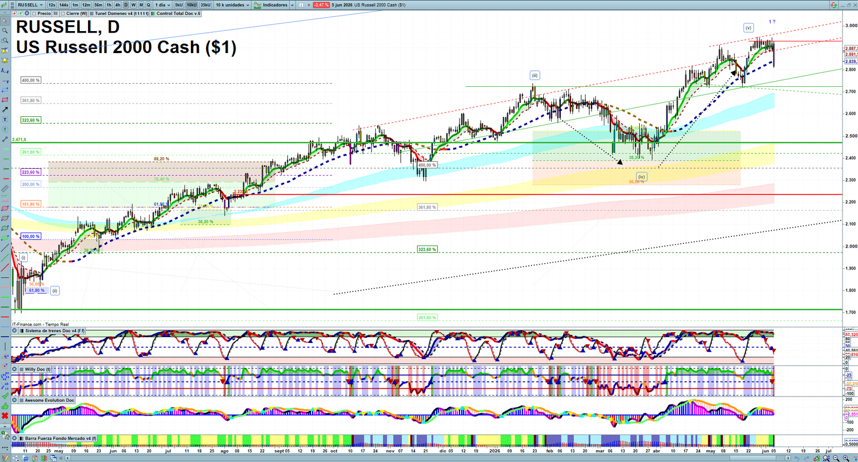Screen dimensions: 858x462
Task: Click the 56m timeframe button
Action: 98,5
